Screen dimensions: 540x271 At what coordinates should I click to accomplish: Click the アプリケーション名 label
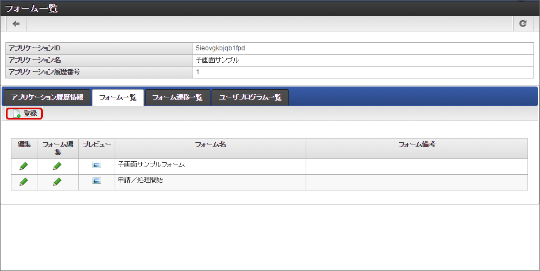point(35,60)
